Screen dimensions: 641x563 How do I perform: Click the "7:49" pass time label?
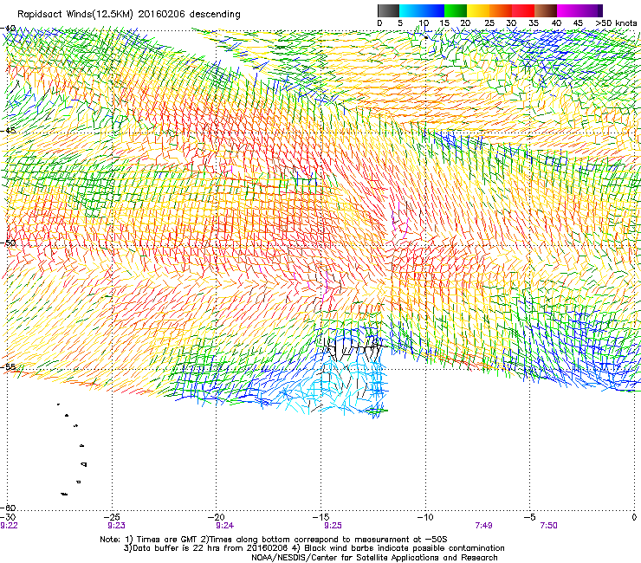[x=483, y=526]
